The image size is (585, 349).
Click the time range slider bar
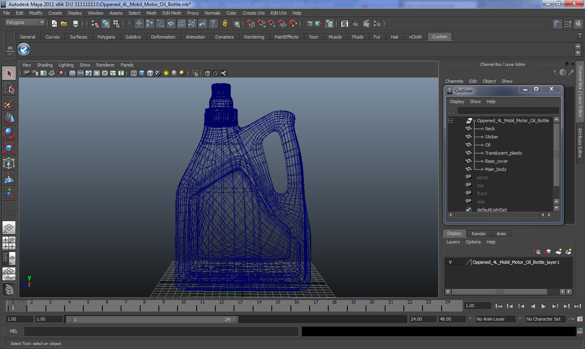(x=152, y=319)
